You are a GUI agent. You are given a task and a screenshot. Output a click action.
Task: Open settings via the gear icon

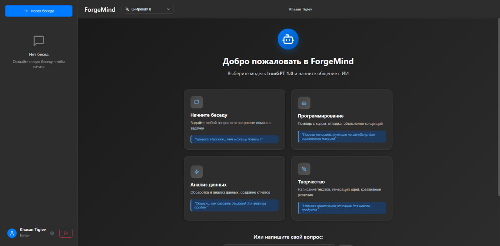52,233
